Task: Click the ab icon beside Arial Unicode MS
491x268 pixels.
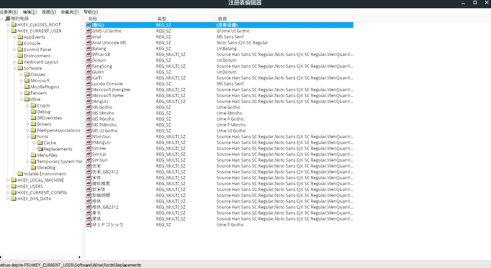Action: 89,42
